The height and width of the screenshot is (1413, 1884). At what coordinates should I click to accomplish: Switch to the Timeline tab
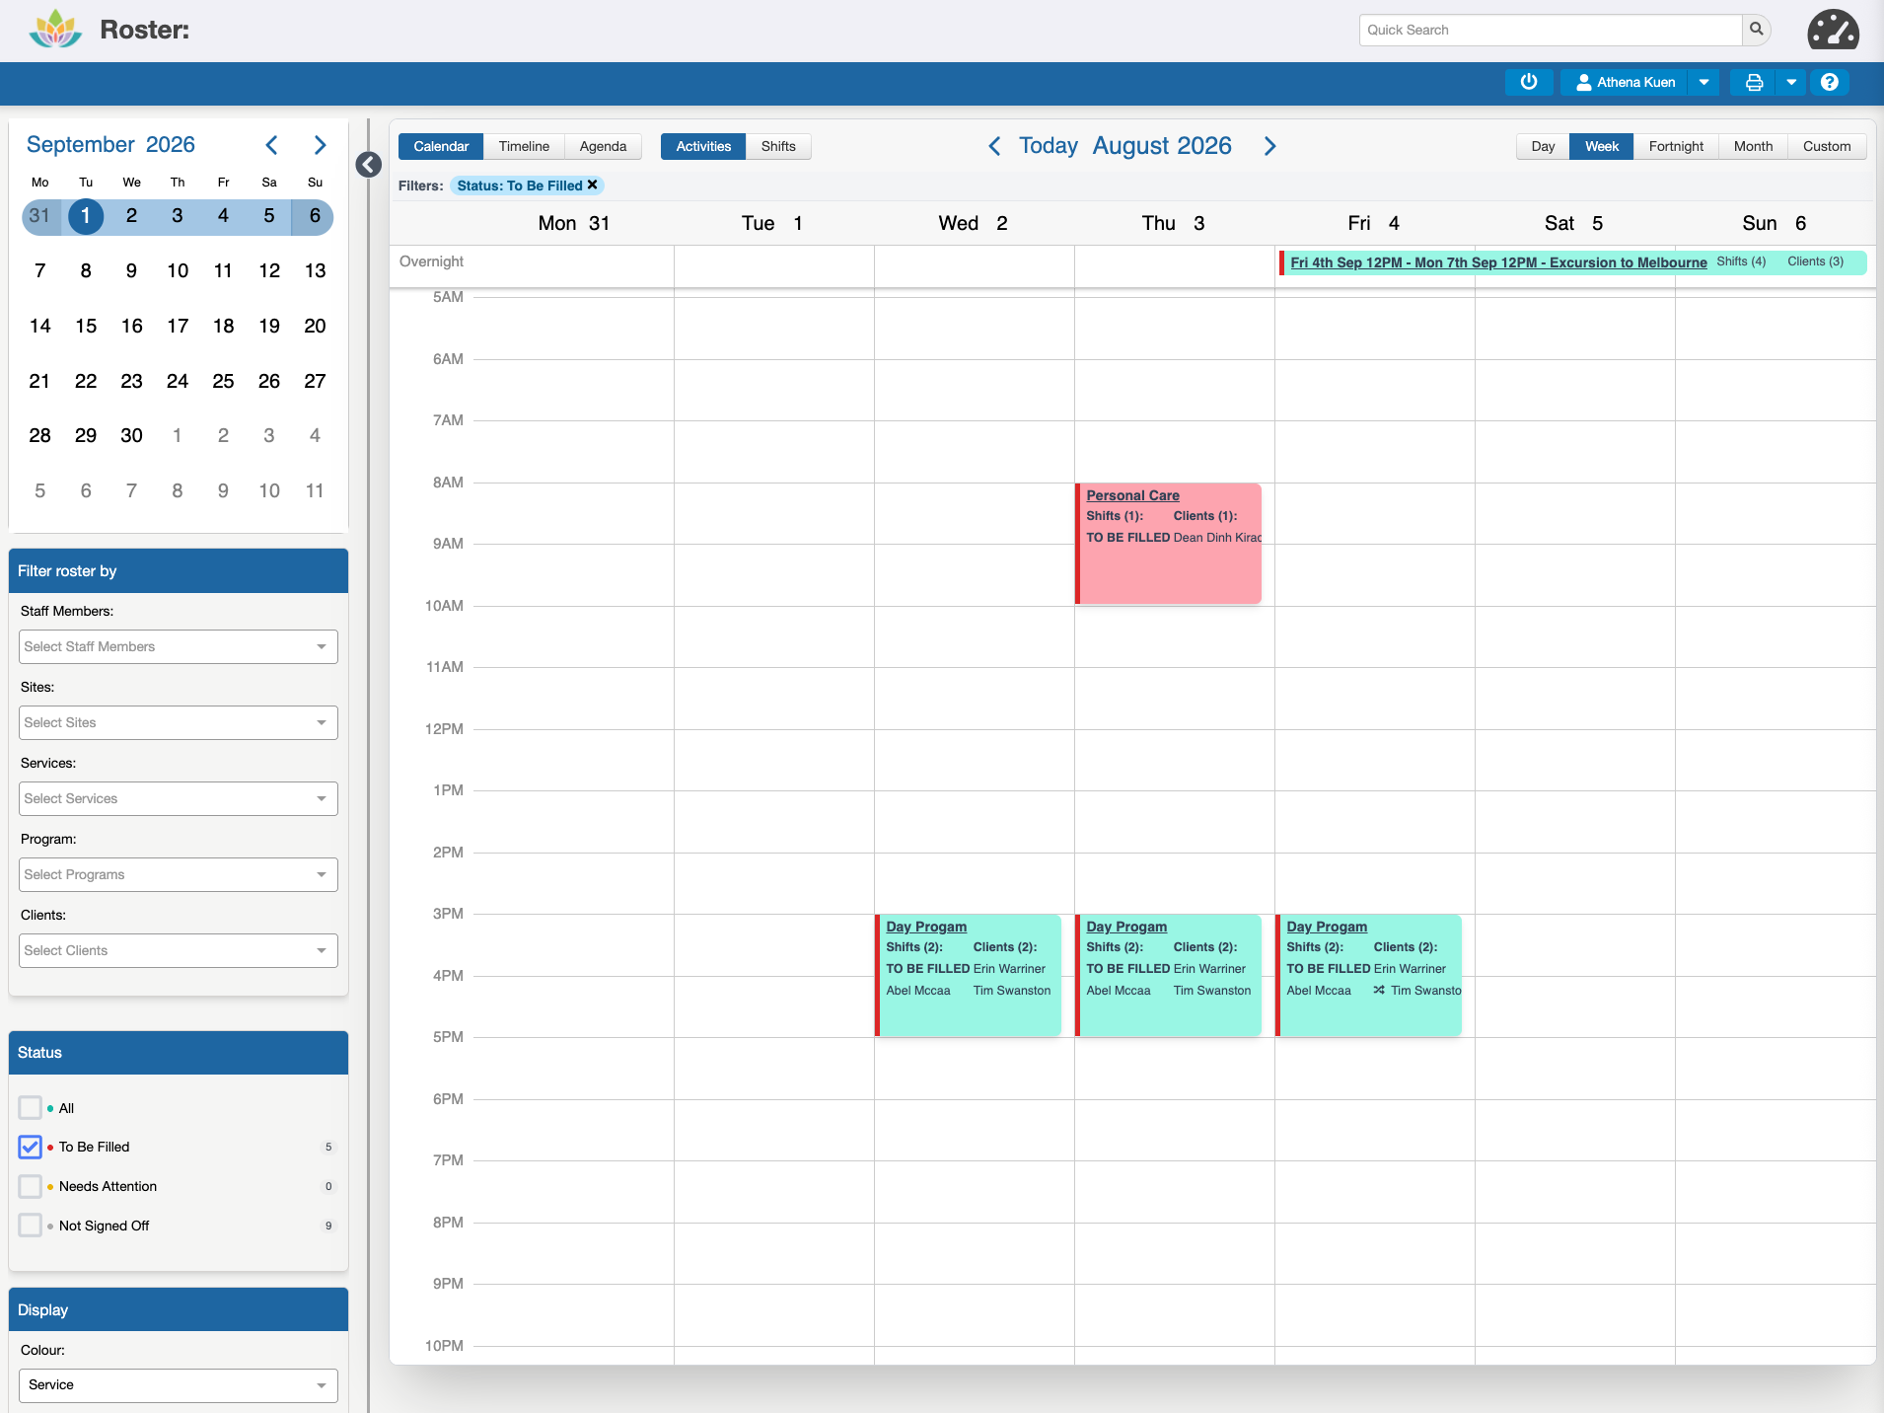coord(524,146)
